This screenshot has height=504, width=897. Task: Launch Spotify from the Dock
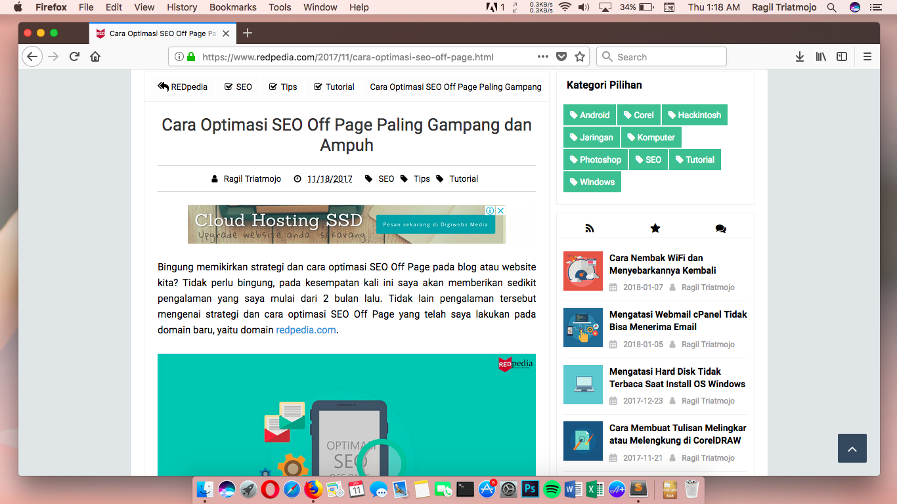pyautogui.click(x=551, y=489)
